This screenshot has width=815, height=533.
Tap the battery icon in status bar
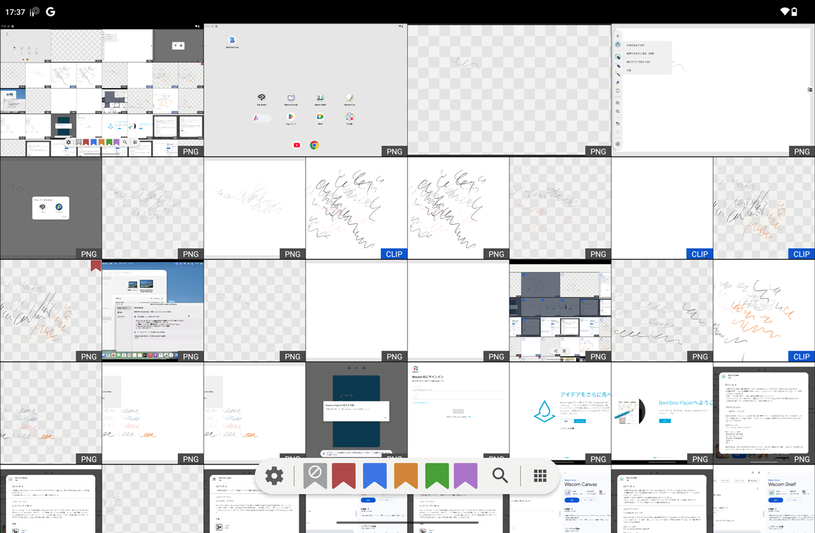pos(795,11)
